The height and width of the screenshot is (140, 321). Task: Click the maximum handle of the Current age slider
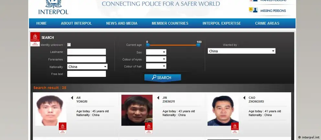(198, 45)
